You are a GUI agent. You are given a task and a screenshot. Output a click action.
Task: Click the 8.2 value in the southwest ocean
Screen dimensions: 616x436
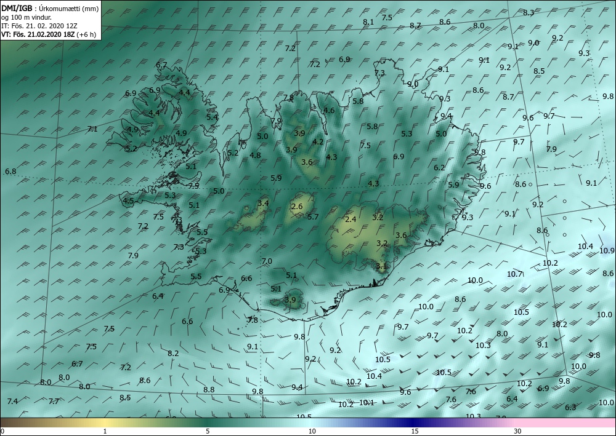click(173, 353)
